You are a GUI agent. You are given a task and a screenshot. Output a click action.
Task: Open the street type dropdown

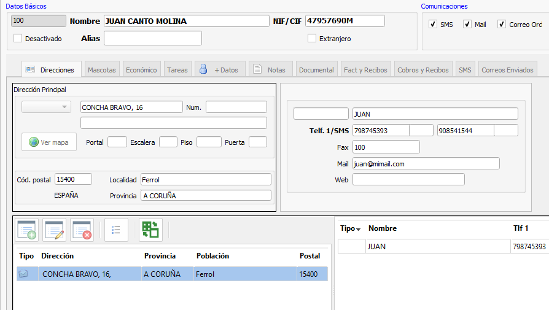point(46,107)
